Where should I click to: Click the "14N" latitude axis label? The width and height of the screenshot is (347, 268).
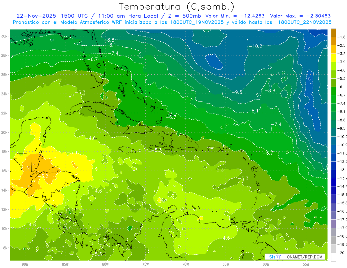pyautogui.click(x=5, y=190)
